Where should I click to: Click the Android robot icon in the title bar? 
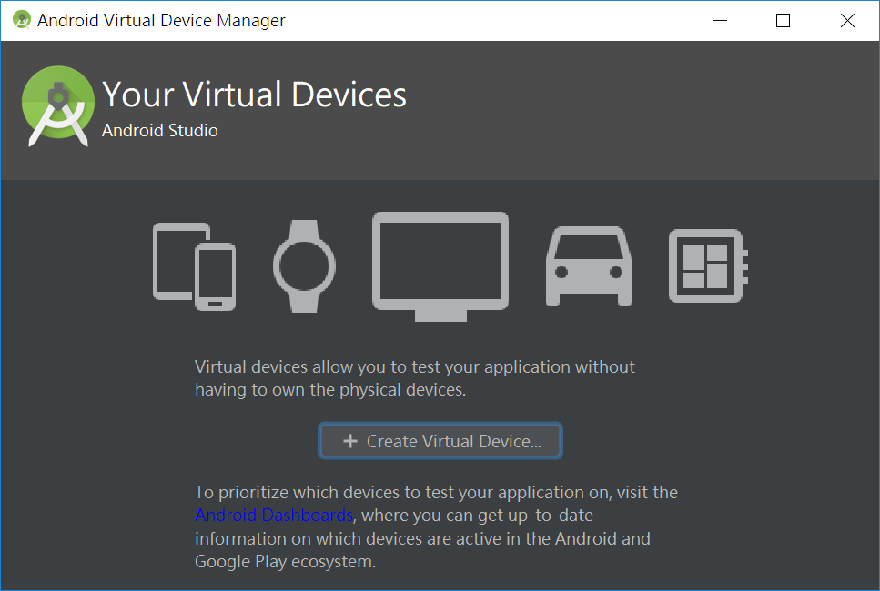click(21, 19)
